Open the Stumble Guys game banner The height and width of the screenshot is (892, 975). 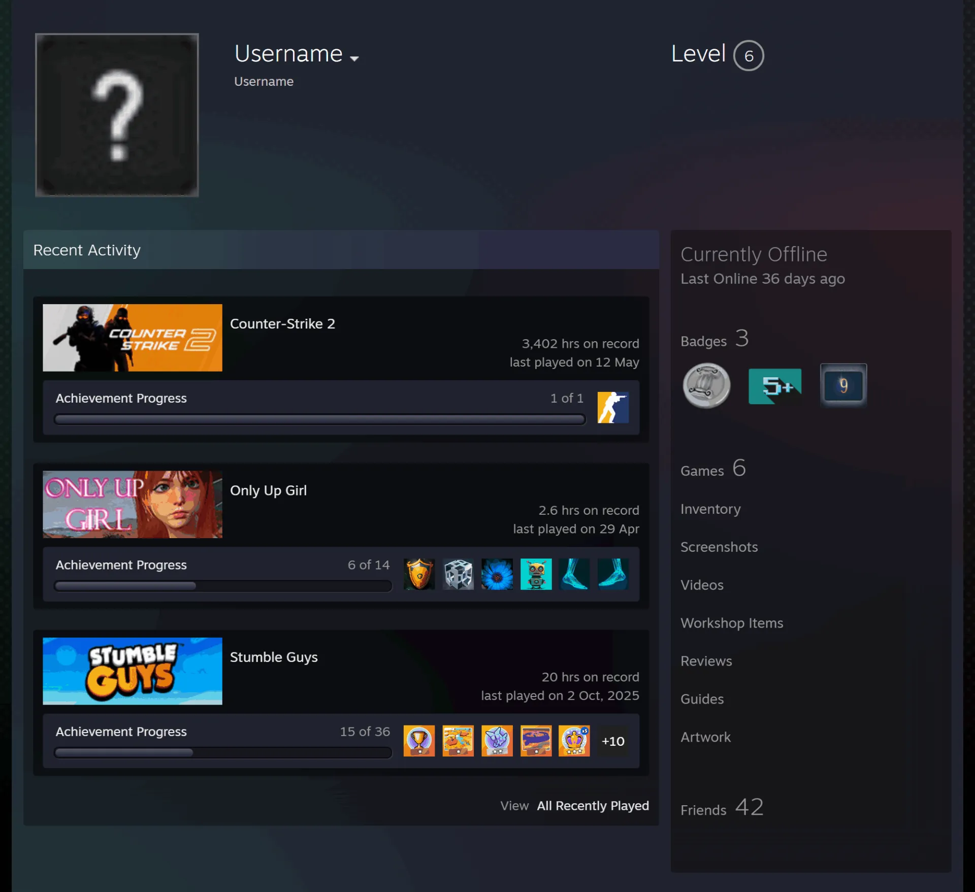tap(133, 671)
